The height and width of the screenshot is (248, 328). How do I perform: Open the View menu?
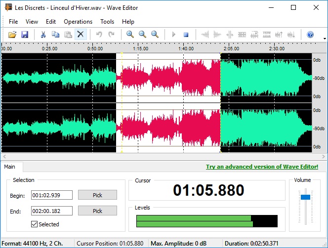[x=32, y=22]
